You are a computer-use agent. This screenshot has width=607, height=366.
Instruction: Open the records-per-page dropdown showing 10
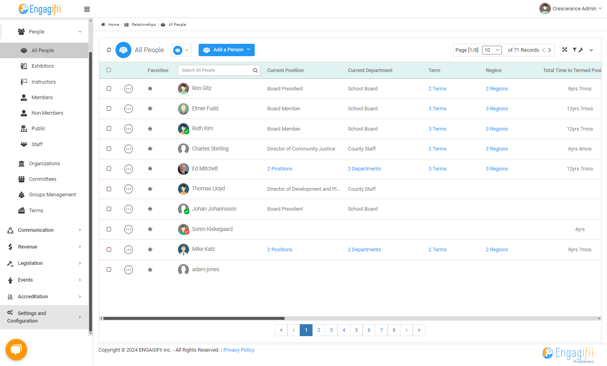click(492, 50)
